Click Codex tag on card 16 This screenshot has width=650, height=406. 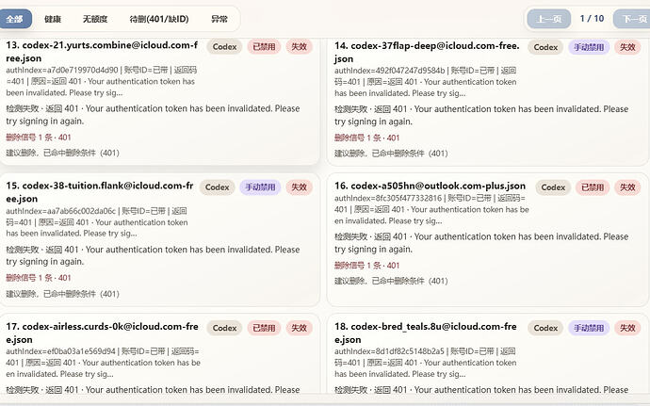(x=553, y=187)
